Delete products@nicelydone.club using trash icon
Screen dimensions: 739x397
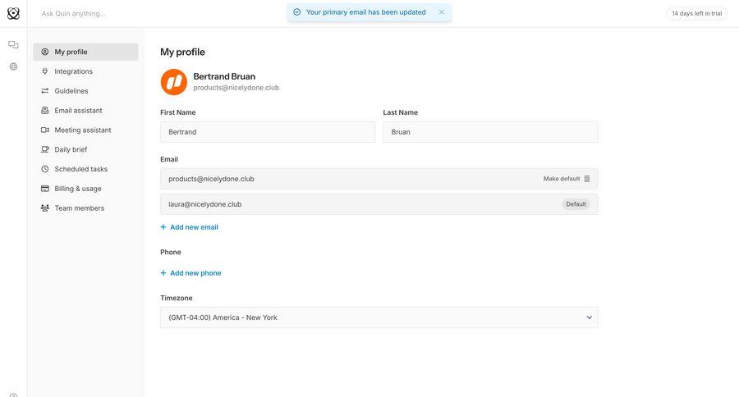pyautogui.click(x=586, y=179)
